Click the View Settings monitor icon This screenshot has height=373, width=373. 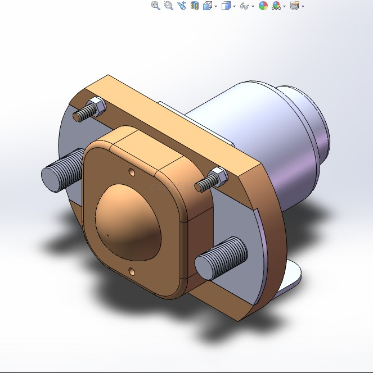click(x=294, y=6)
